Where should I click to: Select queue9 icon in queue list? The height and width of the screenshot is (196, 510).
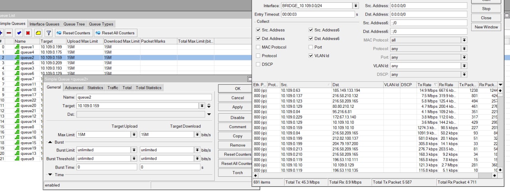[17, 159]
